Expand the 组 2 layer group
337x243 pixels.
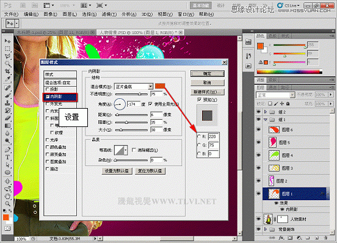click(x=266, y=112)
